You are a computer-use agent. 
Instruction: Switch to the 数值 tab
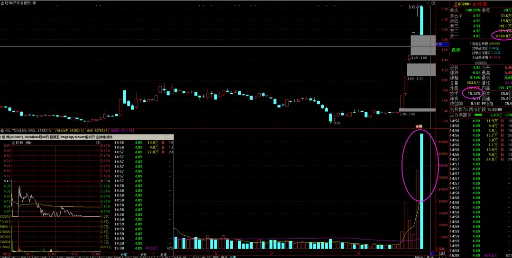click(x=163, y=254)
